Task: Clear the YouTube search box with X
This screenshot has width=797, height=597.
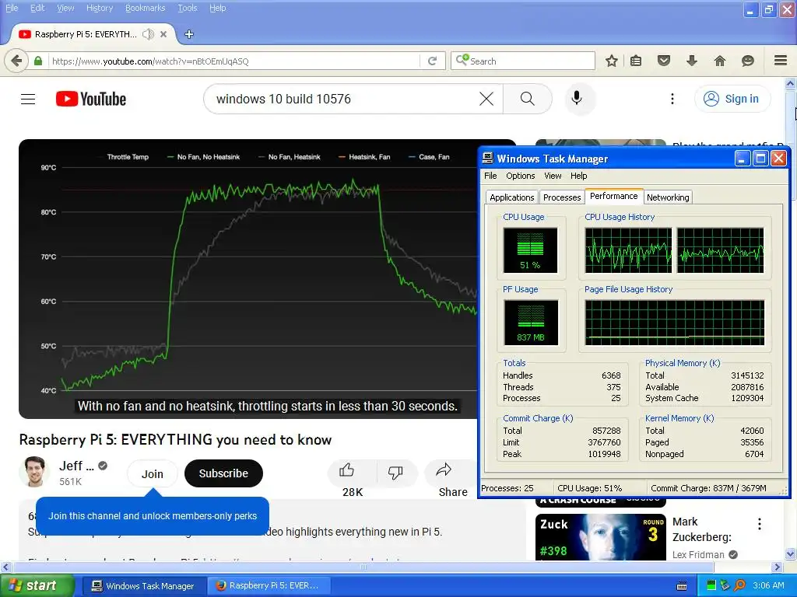Action: pos(486,99)
